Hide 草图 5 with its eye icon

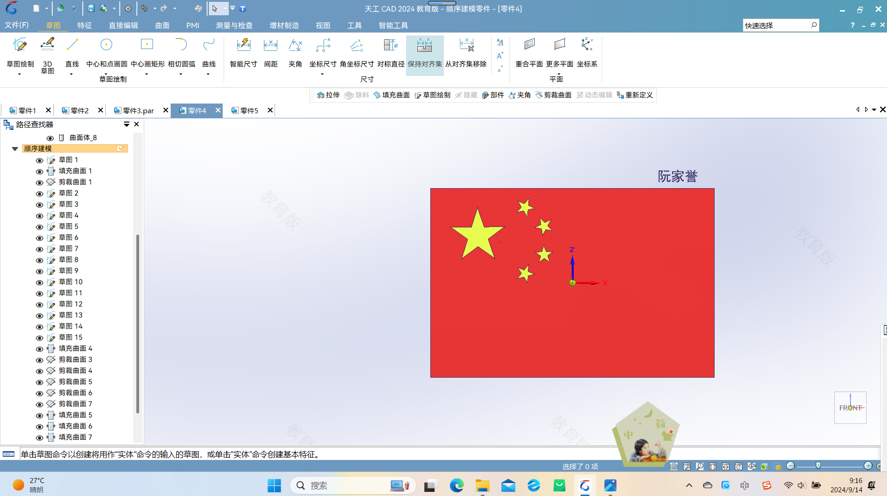(x=39, y=227)
